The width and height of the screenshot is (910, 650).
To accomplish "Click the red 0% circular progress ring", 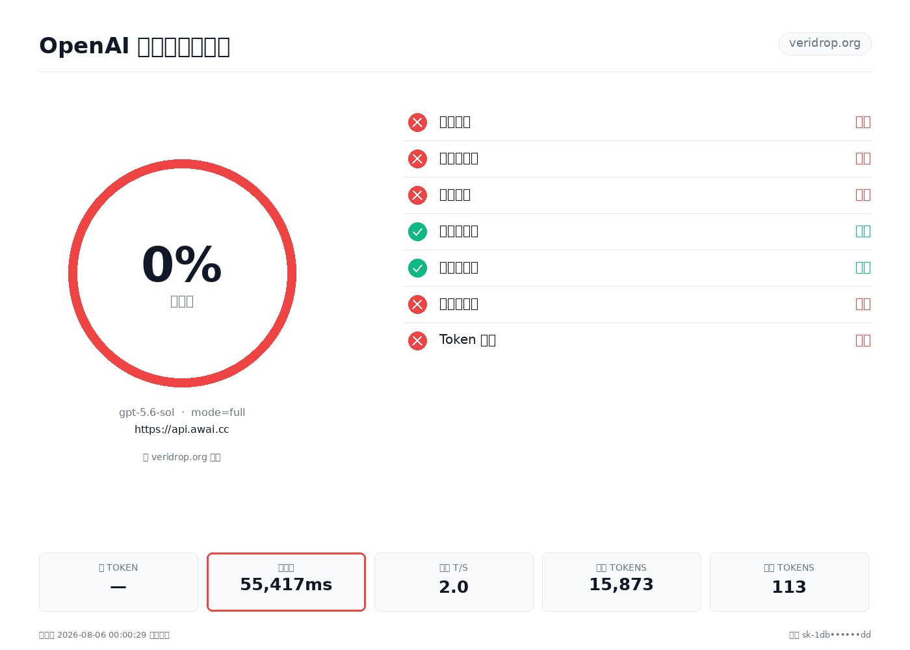I will click(182, 273).
